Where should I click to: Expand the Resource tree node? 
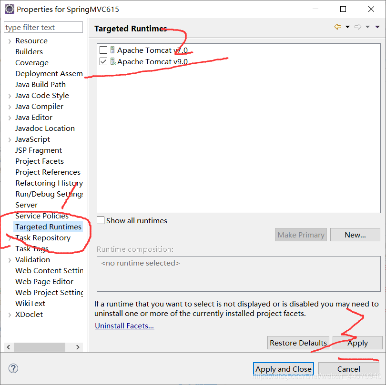click(10, 41)
